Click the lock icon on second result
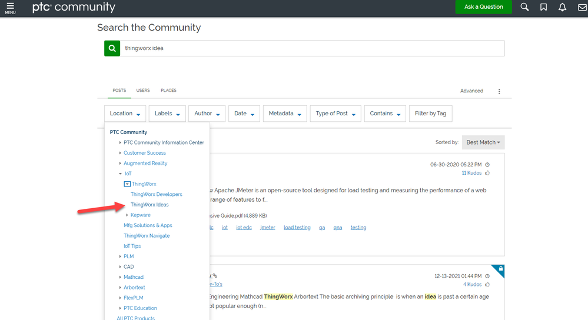The width and height of the screenshot is (588, 320). 500,269
